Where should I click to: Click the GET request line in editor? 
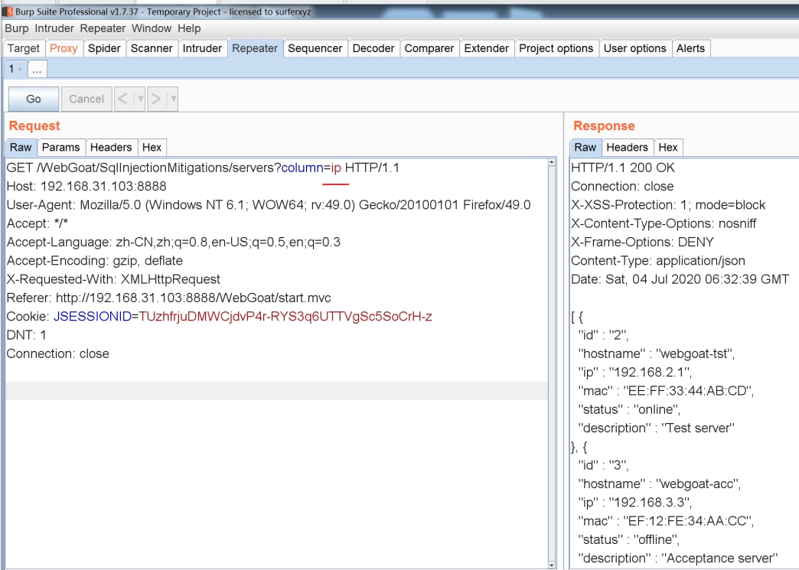pos(203,168)
